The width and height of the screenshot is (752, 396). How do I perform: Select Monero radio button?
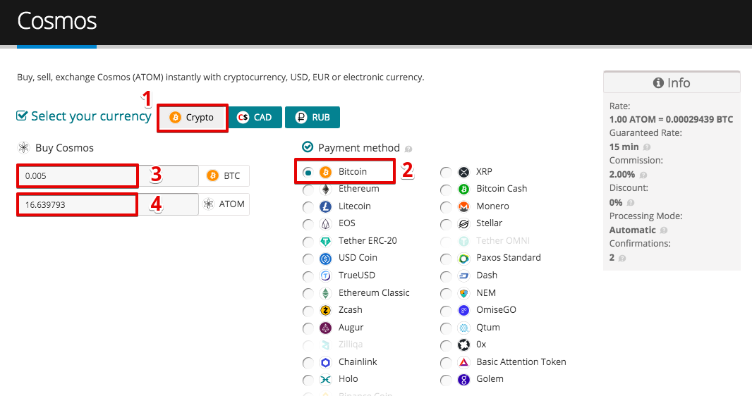coord(446,207)
